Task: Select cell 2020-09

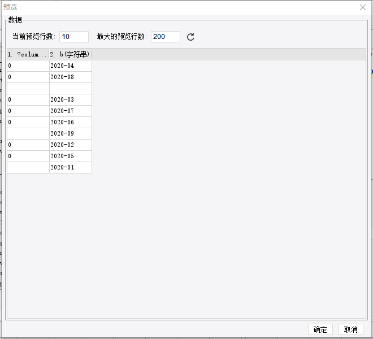Action: pos(71,133)
